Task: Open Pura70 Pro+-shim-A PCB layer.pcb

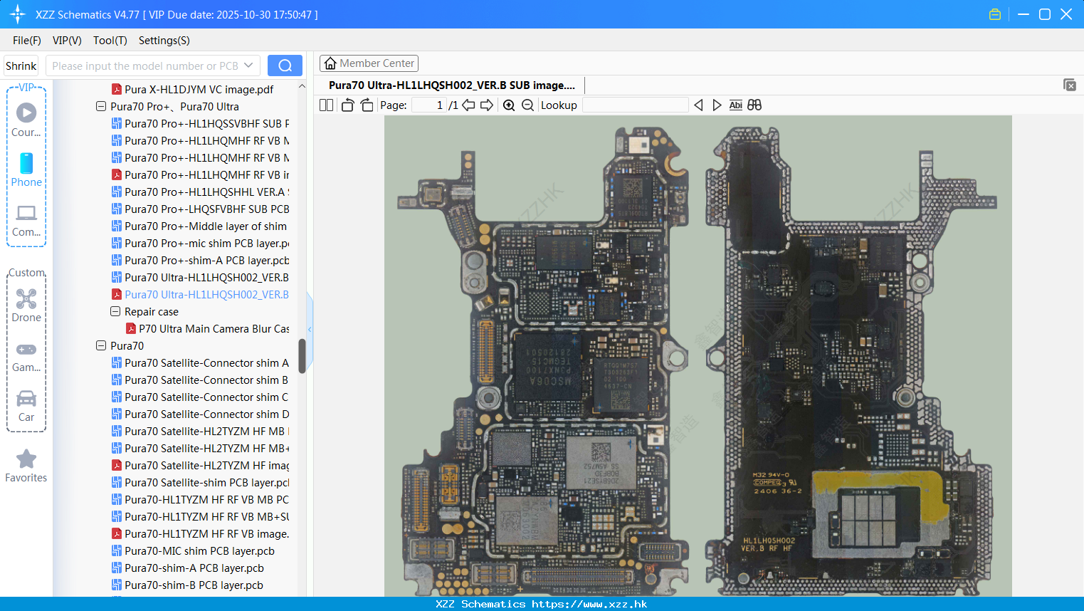Action: [200, 260]
